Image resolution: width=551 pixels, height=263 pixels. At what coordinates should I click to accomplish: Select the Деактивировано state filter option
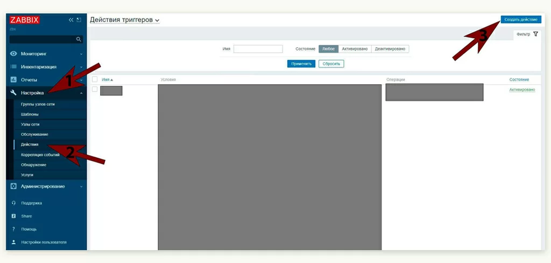(390, 49)
